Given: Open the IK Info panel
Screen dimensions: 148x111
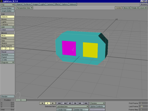Looking at the screenshot, I should [7, 60].
